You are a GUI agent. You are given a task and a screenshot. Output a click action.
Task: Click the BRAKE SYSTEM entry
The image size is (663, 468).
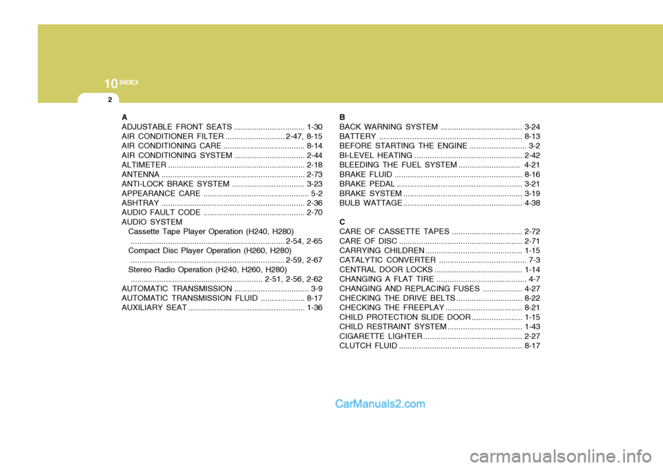440,193
